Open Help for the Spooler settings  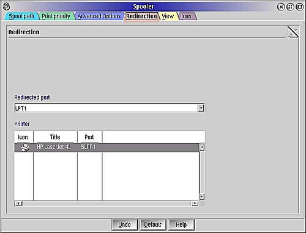(x=181, y=224)
